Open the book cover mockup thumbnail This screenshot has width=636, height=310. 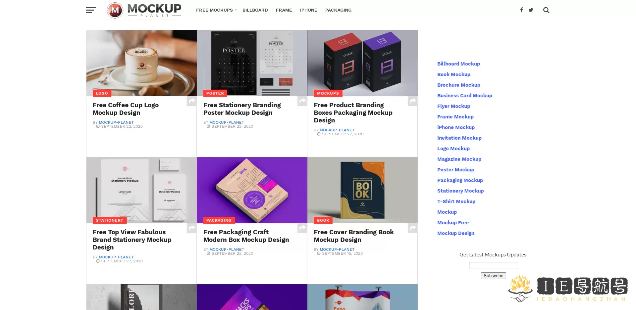pyautogui.click(x=362, y=190)
